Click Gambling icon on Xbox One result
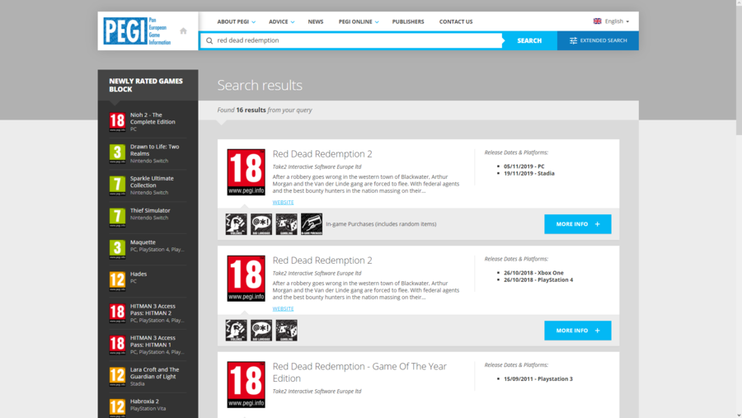The image size is (742, 418). tap(286, 331)
